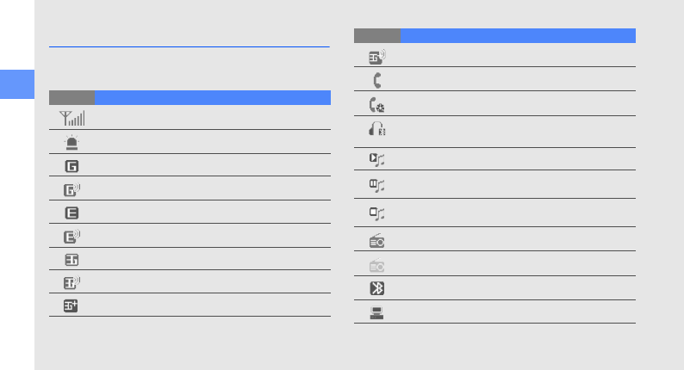This screenshot has height=370, width=684.
Task: Click the greyed-out FM radio icon
Action: point(376,265)
